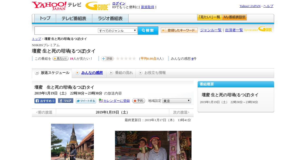306x160 pixels.
Task: Open the カレンダーに登録 link
Action: [x=117, y=101]
